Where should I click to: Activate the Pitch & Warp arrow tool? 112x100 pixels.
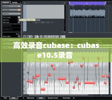[19, 17]
